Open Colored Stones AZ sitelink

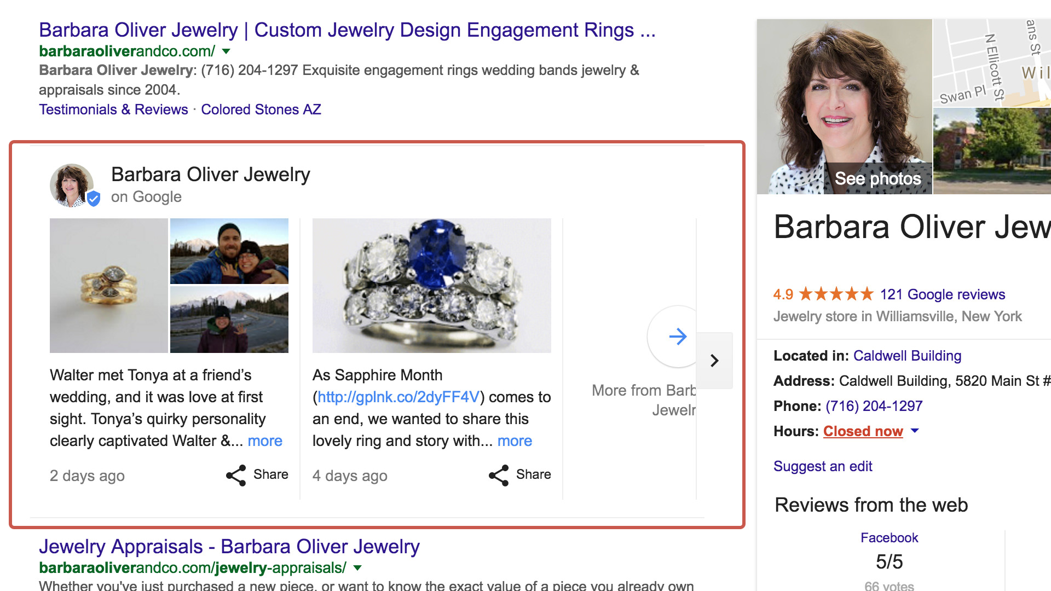[x=261, y=109]
